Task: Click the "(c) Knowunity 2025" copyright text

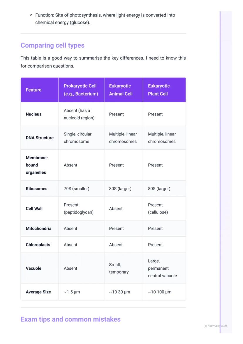Action: [215, 326]
